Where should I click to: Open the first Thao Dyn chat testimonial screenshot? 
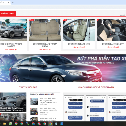(x=74, y=108)
